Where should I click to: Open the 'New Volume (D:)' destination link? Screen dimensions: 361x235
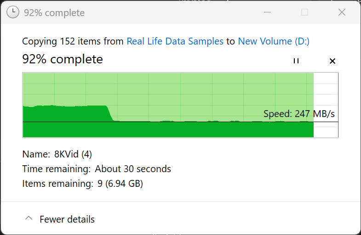(274, 41)
